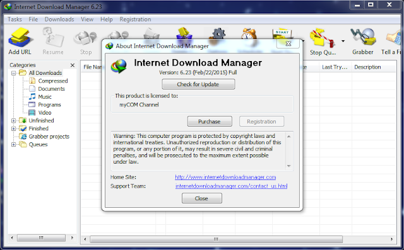Open the Grabber tool
Viewport: 404px width, 250px height.
click(x=363, y=41)
